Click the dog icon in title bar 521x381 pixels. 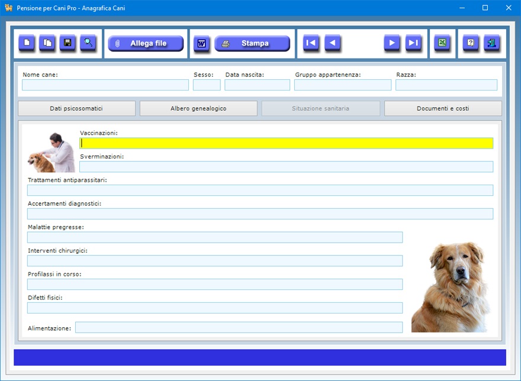click(x=9, y=8)
